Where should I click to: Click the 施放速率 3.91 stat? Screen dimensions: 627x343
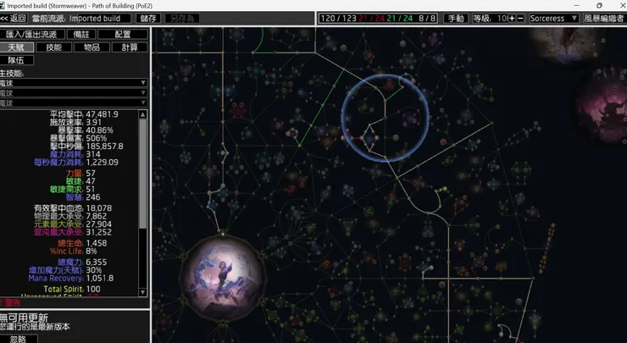(x=75, y=122)
